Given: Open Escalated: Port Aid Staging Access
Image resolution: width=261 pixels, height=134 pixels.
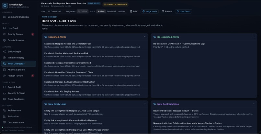Looking at the screenshot, I should 95,93.
